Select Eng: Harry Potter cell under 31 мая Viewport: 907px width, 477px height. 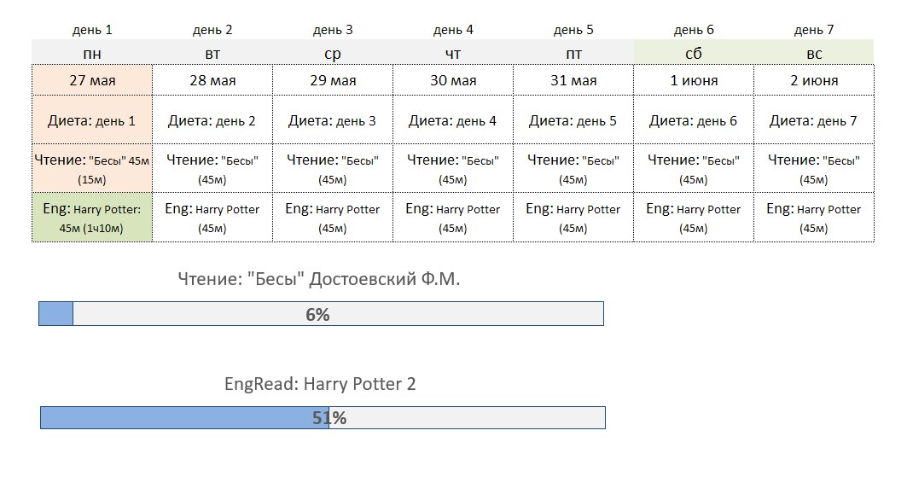click(573, 218)
